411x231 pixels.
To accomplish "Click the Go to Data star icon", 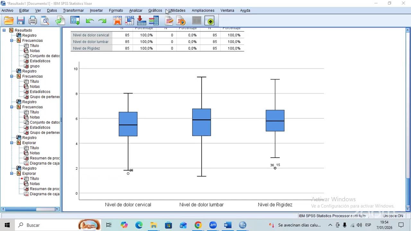I will pyautogui.click(x=117, y=21).
